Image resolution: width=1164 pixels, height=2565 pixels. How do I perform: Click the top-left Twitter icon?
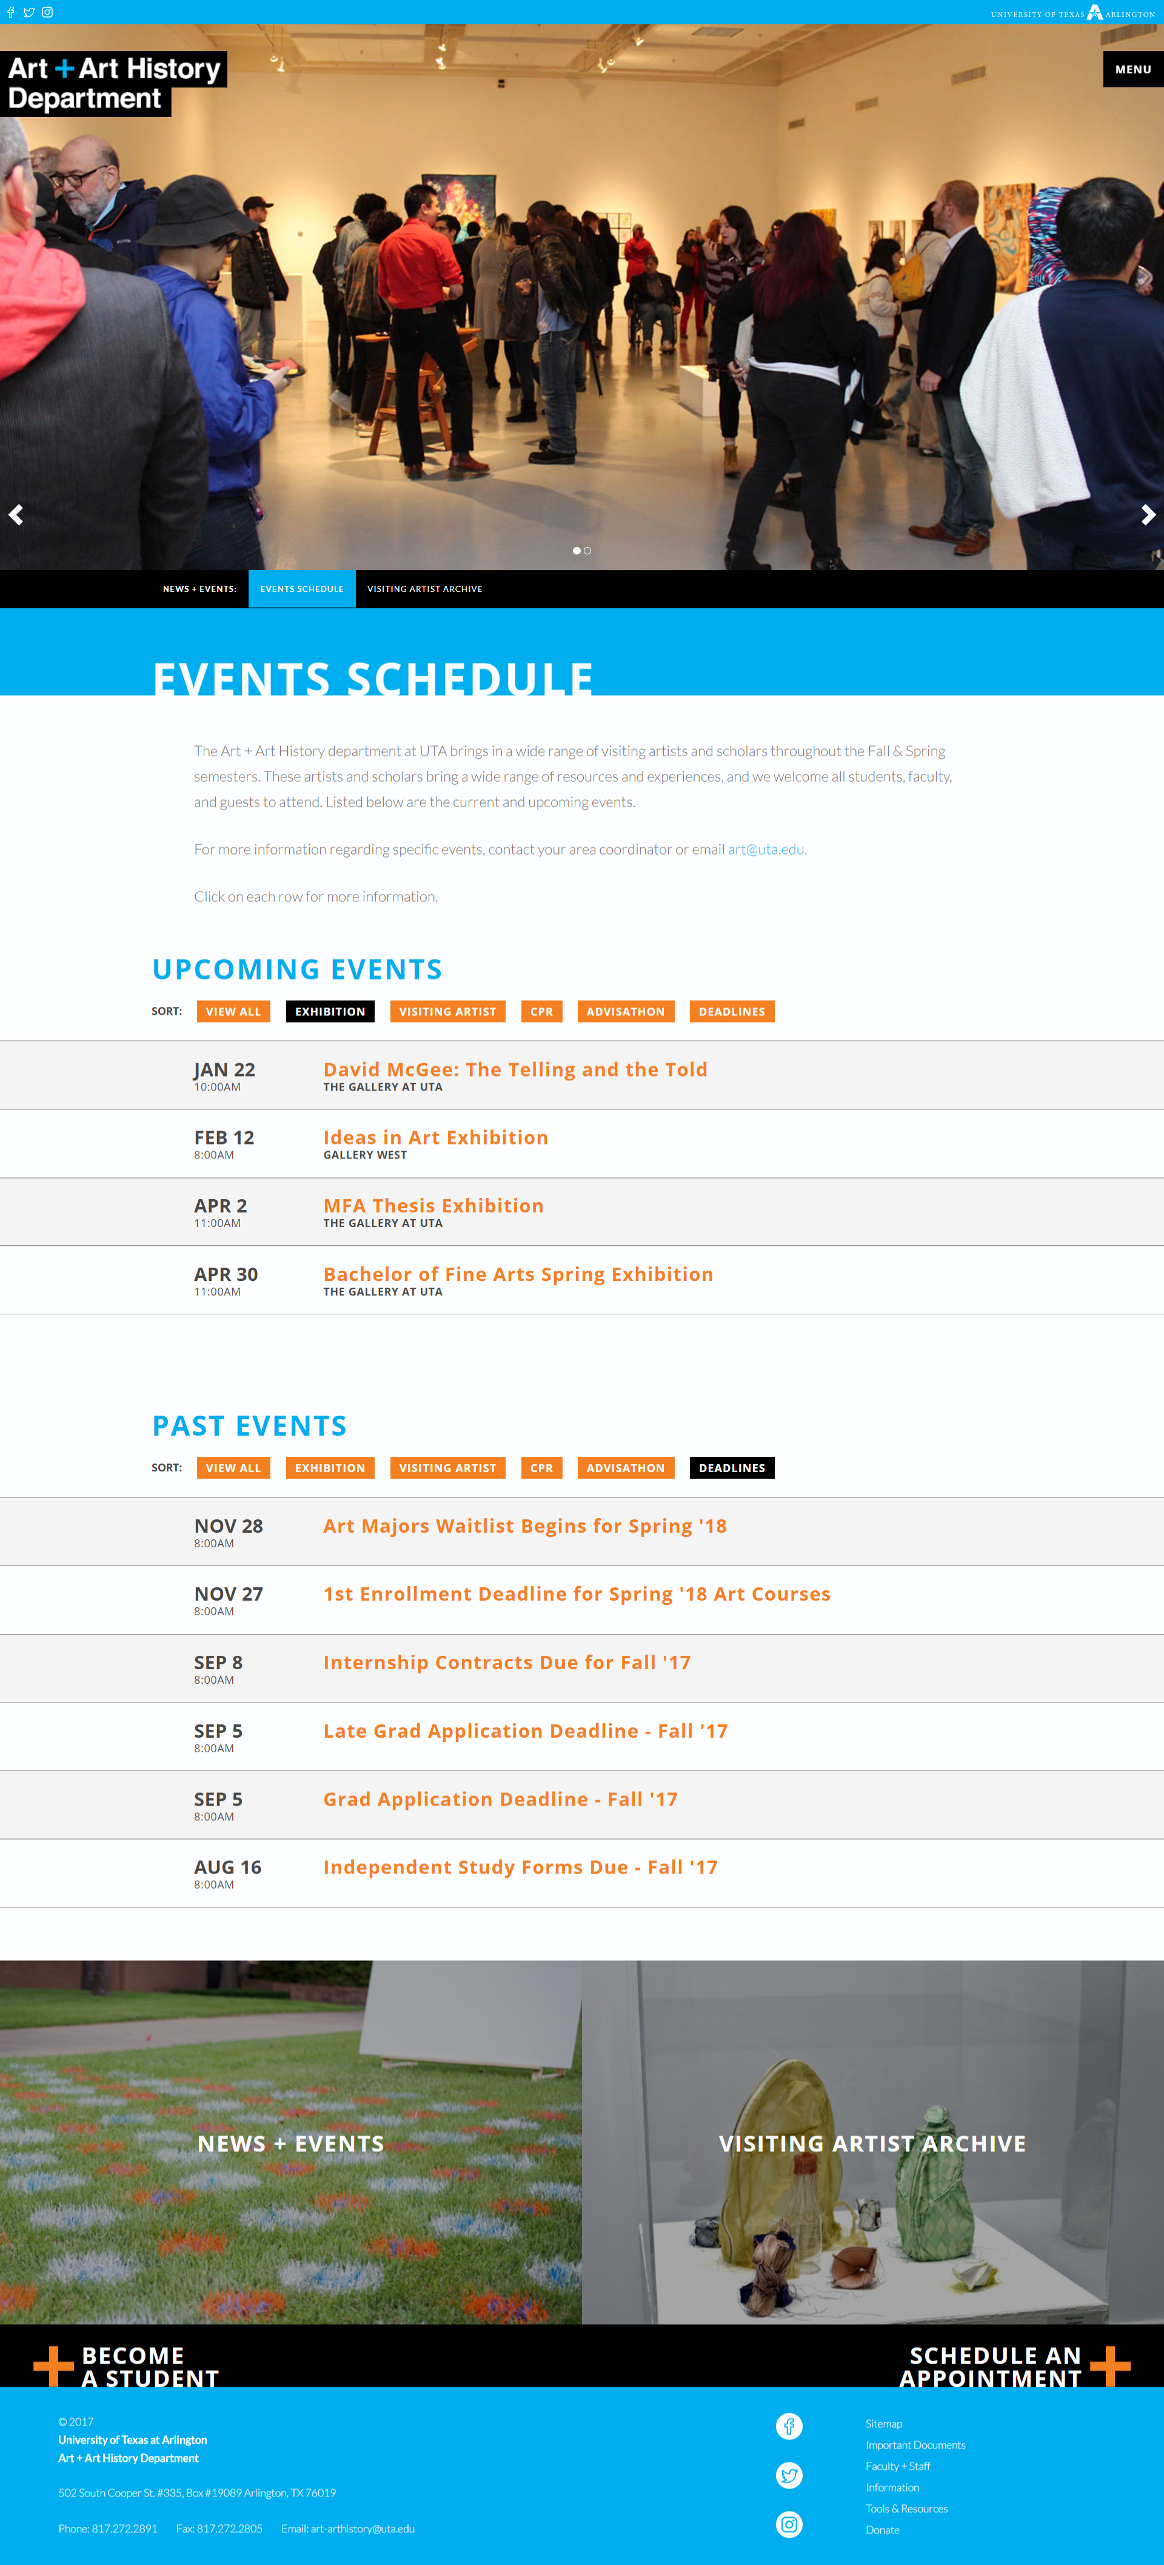pos(29,13)
